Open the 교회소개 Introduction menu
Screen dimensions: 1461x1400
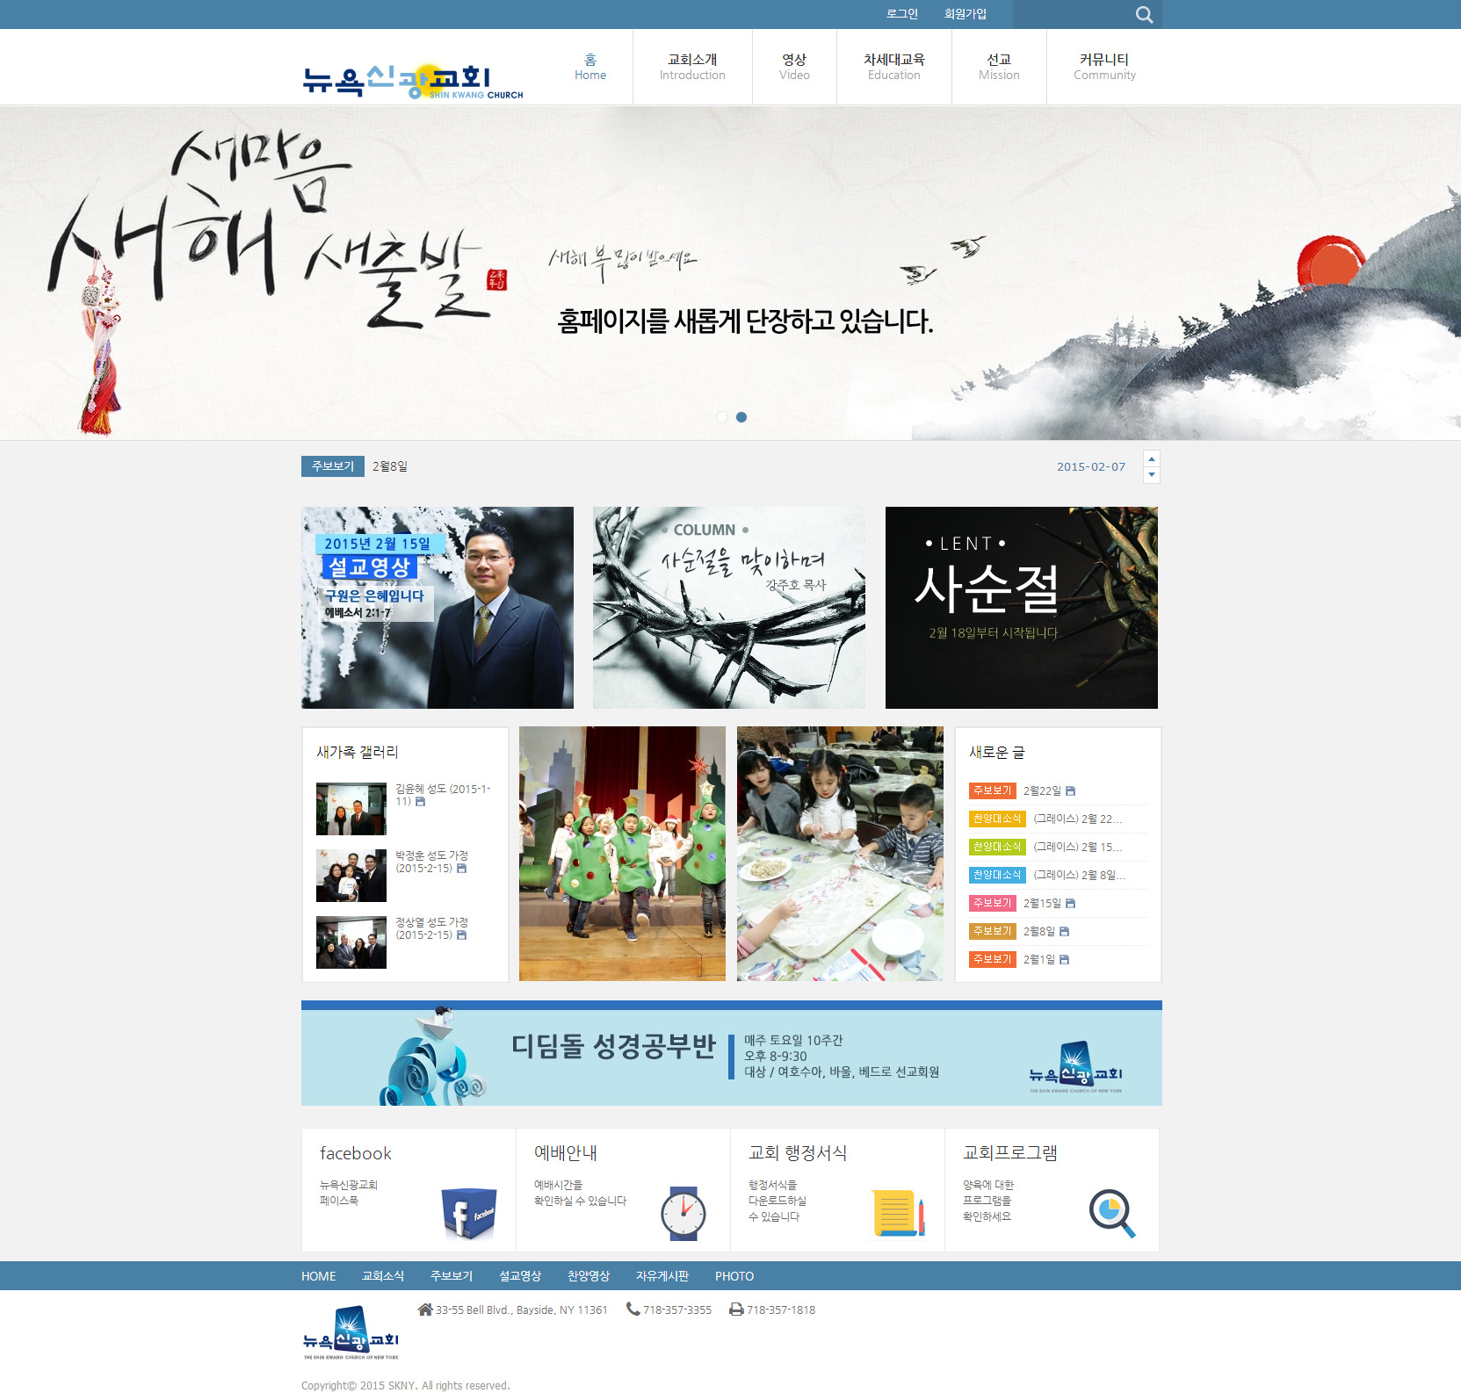(692, 67)
